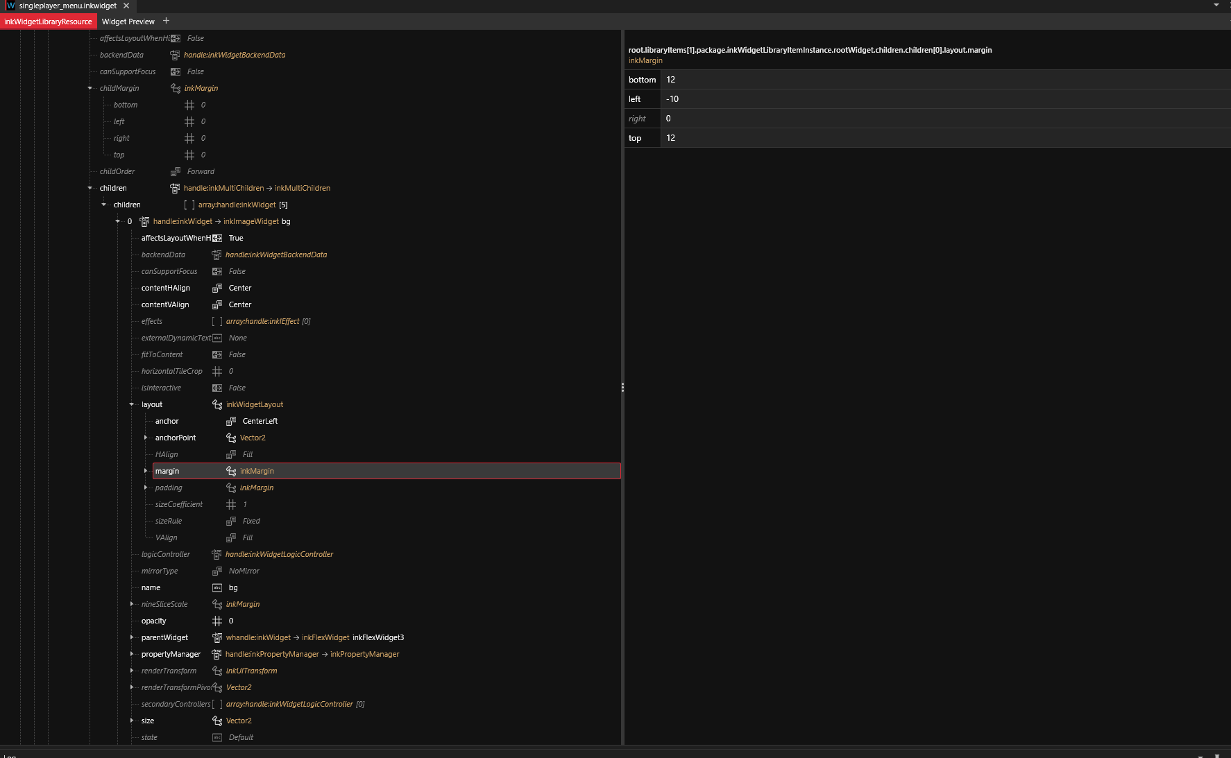
Task: Toggle the isInteractive False boolean icon
Action: pos(217,388)
